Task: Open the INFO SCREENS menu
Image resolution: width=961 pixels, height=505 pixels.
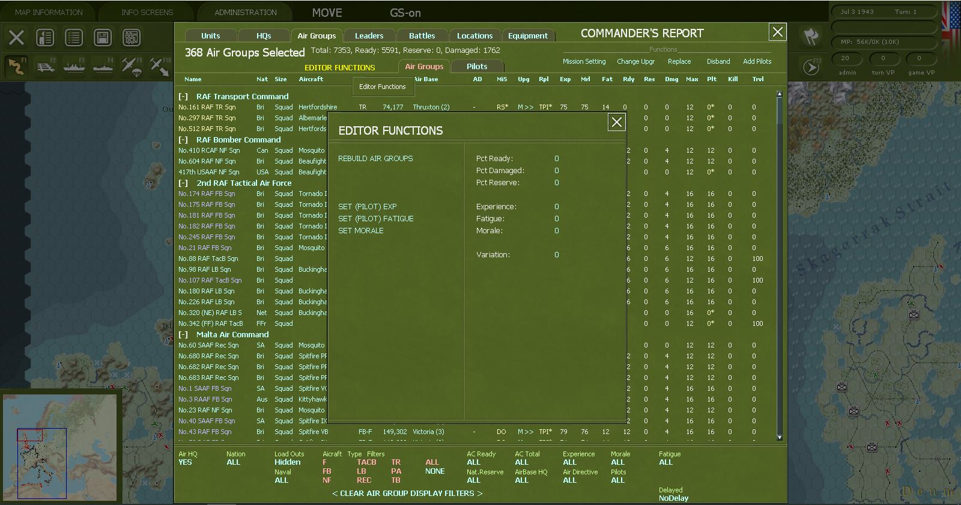Action: pos(147,12)
